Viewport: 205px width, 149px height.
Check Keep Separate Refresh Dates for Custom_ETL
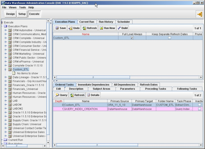(169, 38)
